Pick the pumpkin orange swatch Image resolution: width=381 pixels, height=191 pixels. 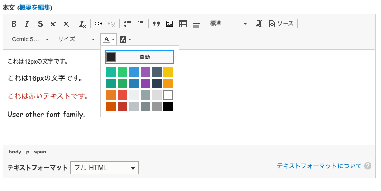click(111, 106)
